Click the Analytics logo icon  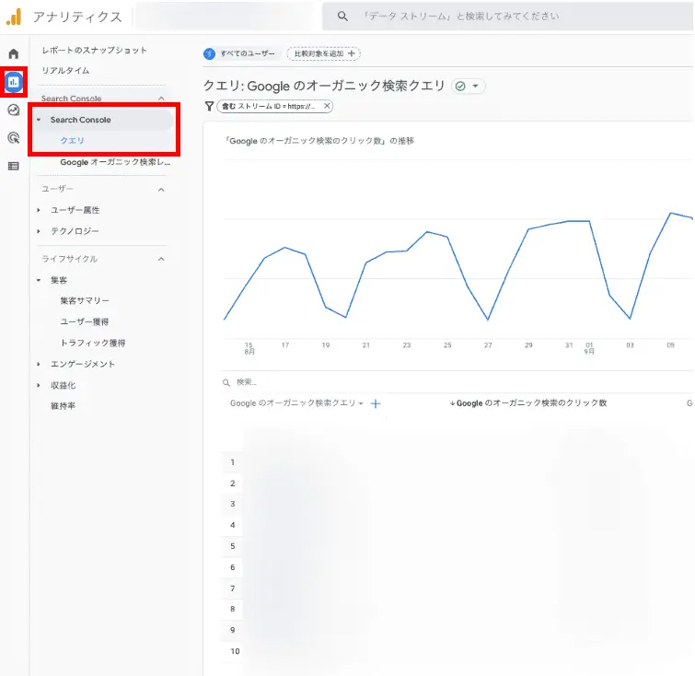(14, 17)
